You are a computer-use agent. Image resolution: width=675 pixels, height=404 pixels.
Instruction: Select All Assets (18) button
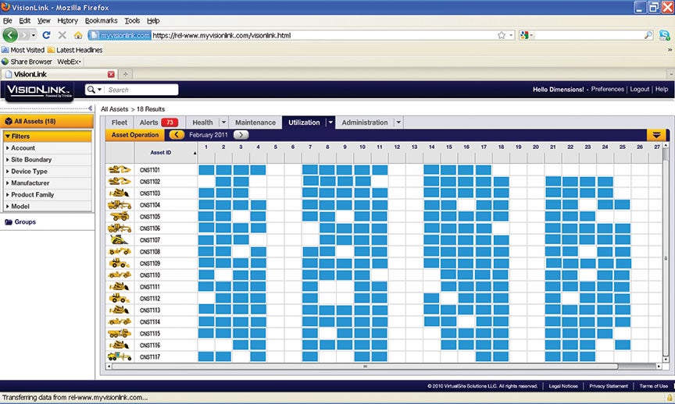pos(47,121)
